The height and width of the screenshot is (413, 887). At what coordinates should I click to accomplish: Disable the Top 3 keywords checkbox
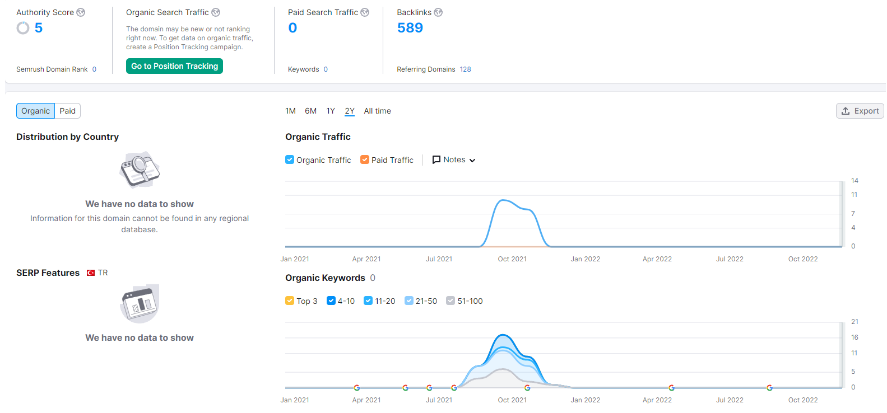(290, 301)
